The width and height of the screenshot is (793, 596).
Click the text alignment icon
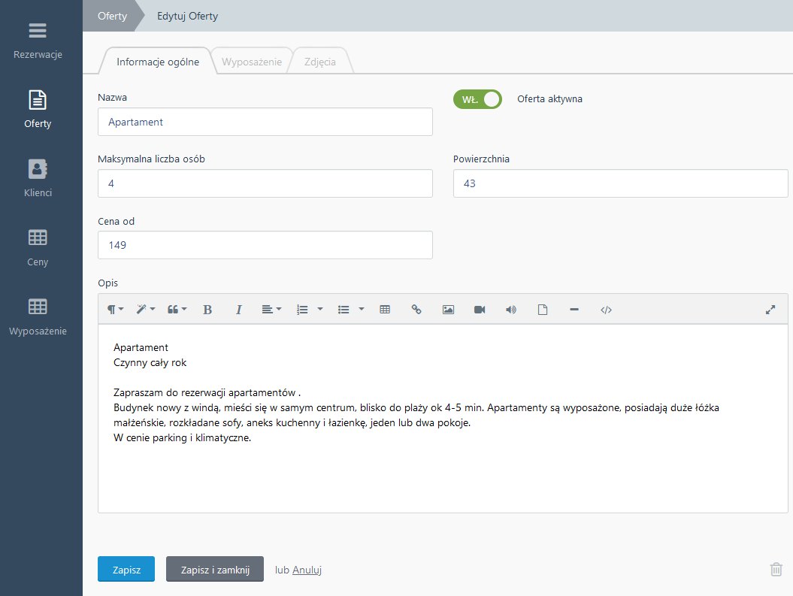[x=267, y=310]
